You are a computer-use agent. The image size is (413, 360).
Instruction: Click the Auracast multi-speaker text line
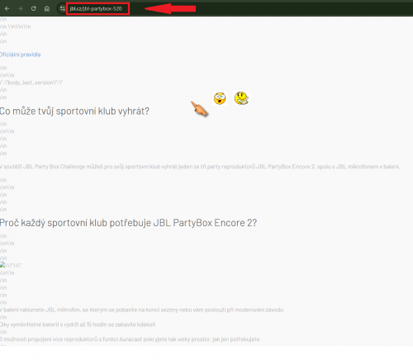pyautogui.click(x=130, y=339)
